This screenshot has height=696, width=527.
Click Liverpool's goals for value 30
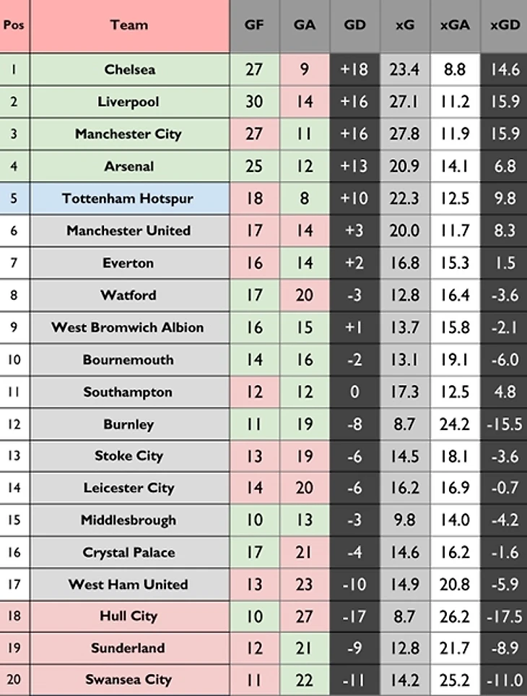click(x=254, y=102)
